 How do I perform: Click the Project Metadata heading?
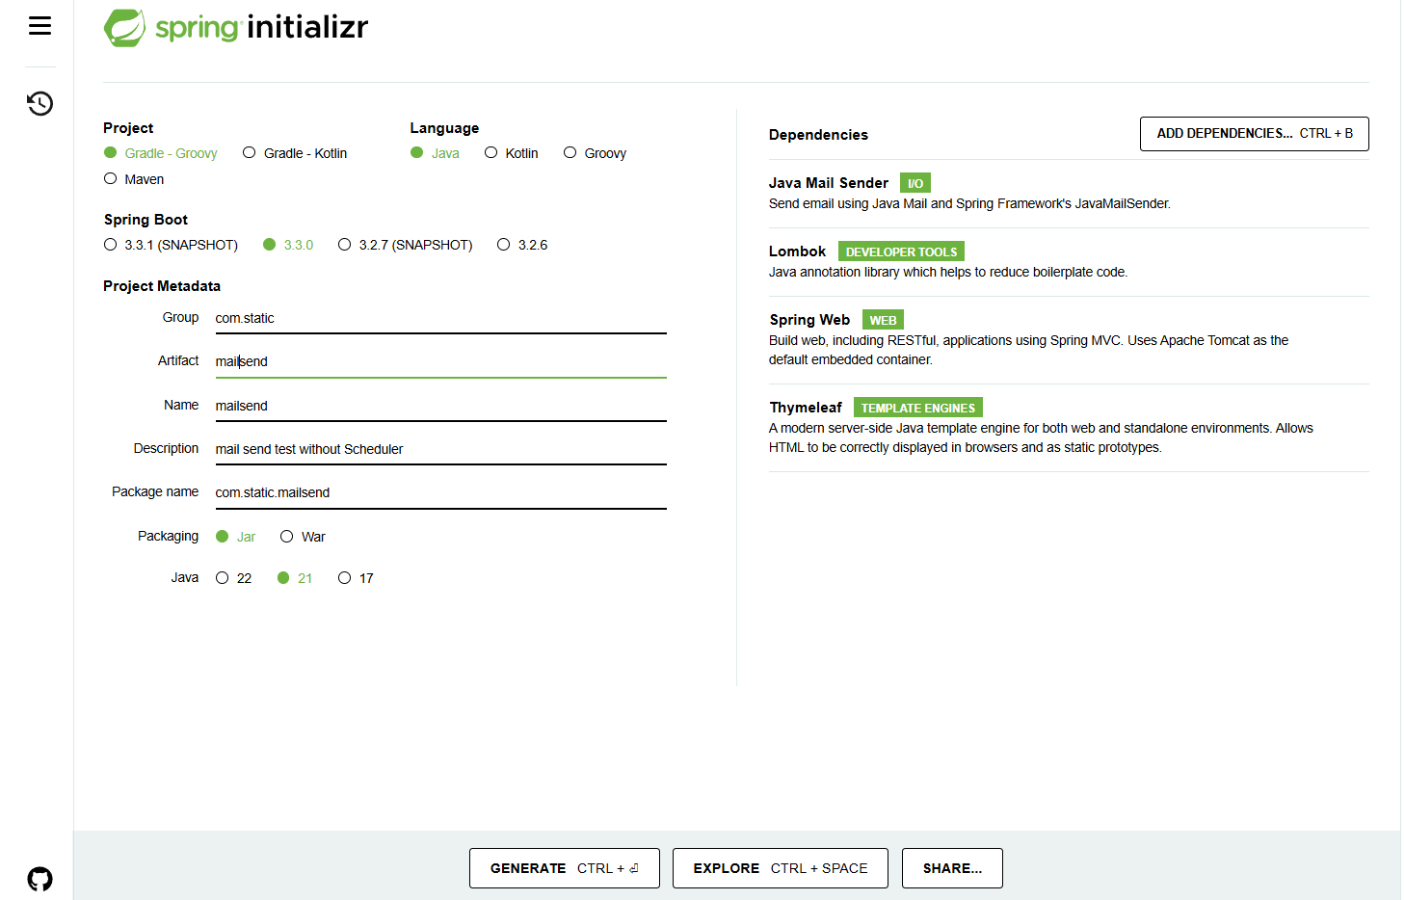tap(162, 286)
